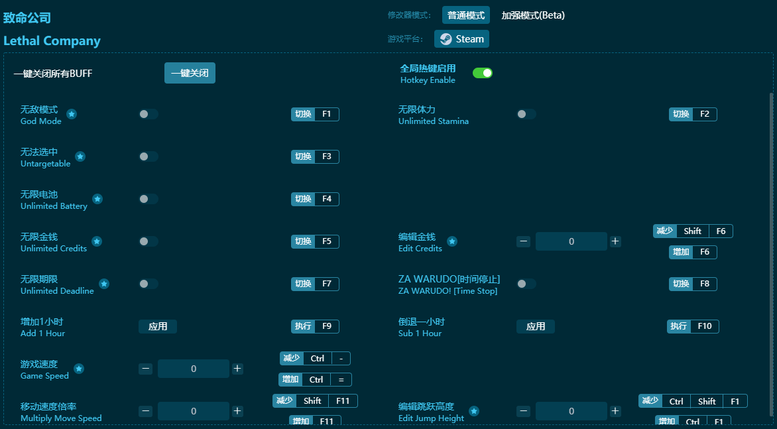Decrease Game Speed with minus button
The image size is (777, 429).
[146, 369]
